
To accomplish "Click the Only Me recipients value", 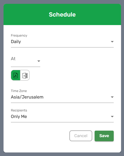I will tap(19, 116).
